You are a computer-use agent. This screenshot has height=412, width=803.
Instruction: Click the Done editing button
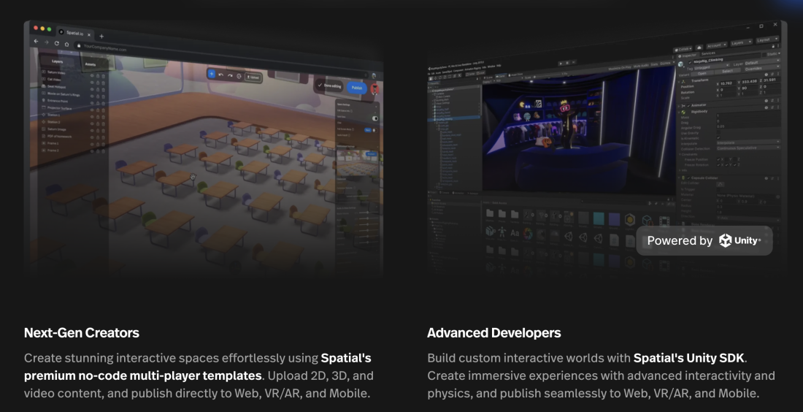tap(329, 85)
